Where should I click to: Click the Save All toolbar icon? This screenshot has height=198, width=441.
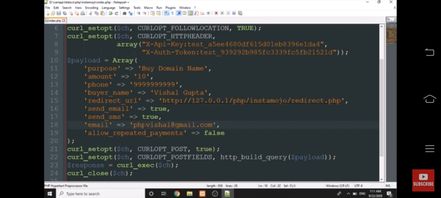pyautogui.click(x=65, y=13)
